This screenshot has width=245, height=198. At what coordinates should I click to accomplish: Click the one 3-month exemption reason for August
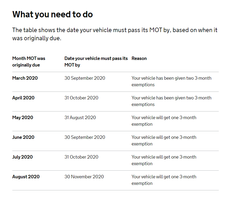[164, 180]
